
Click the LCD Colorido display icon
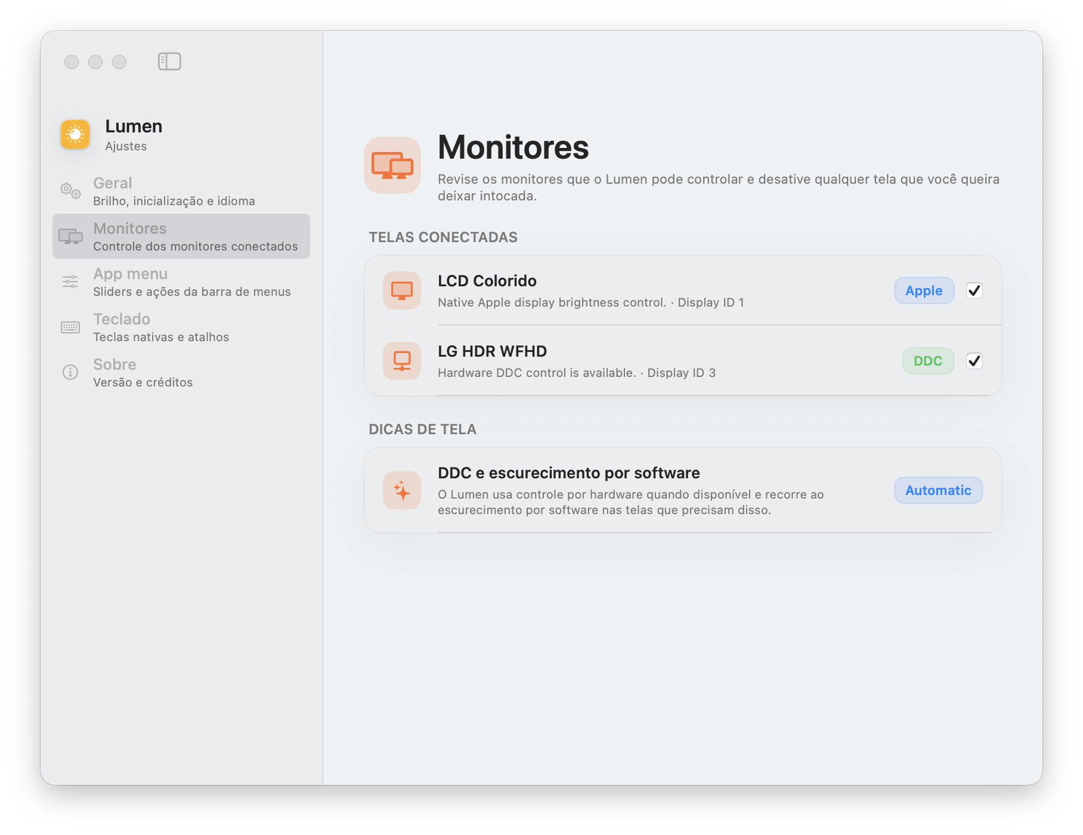coord(402,290)
